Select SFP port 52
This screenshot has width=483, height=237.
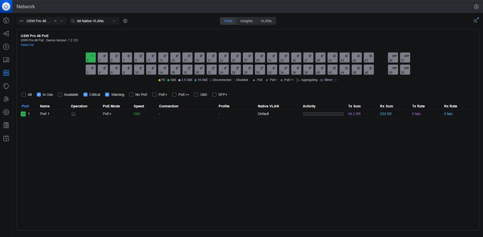point(405,70)
